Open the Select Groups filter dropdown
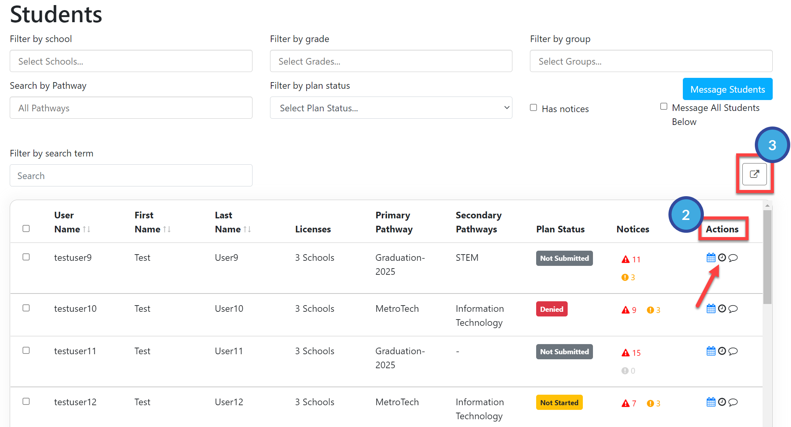791x427 pixels. pos(651,61)
